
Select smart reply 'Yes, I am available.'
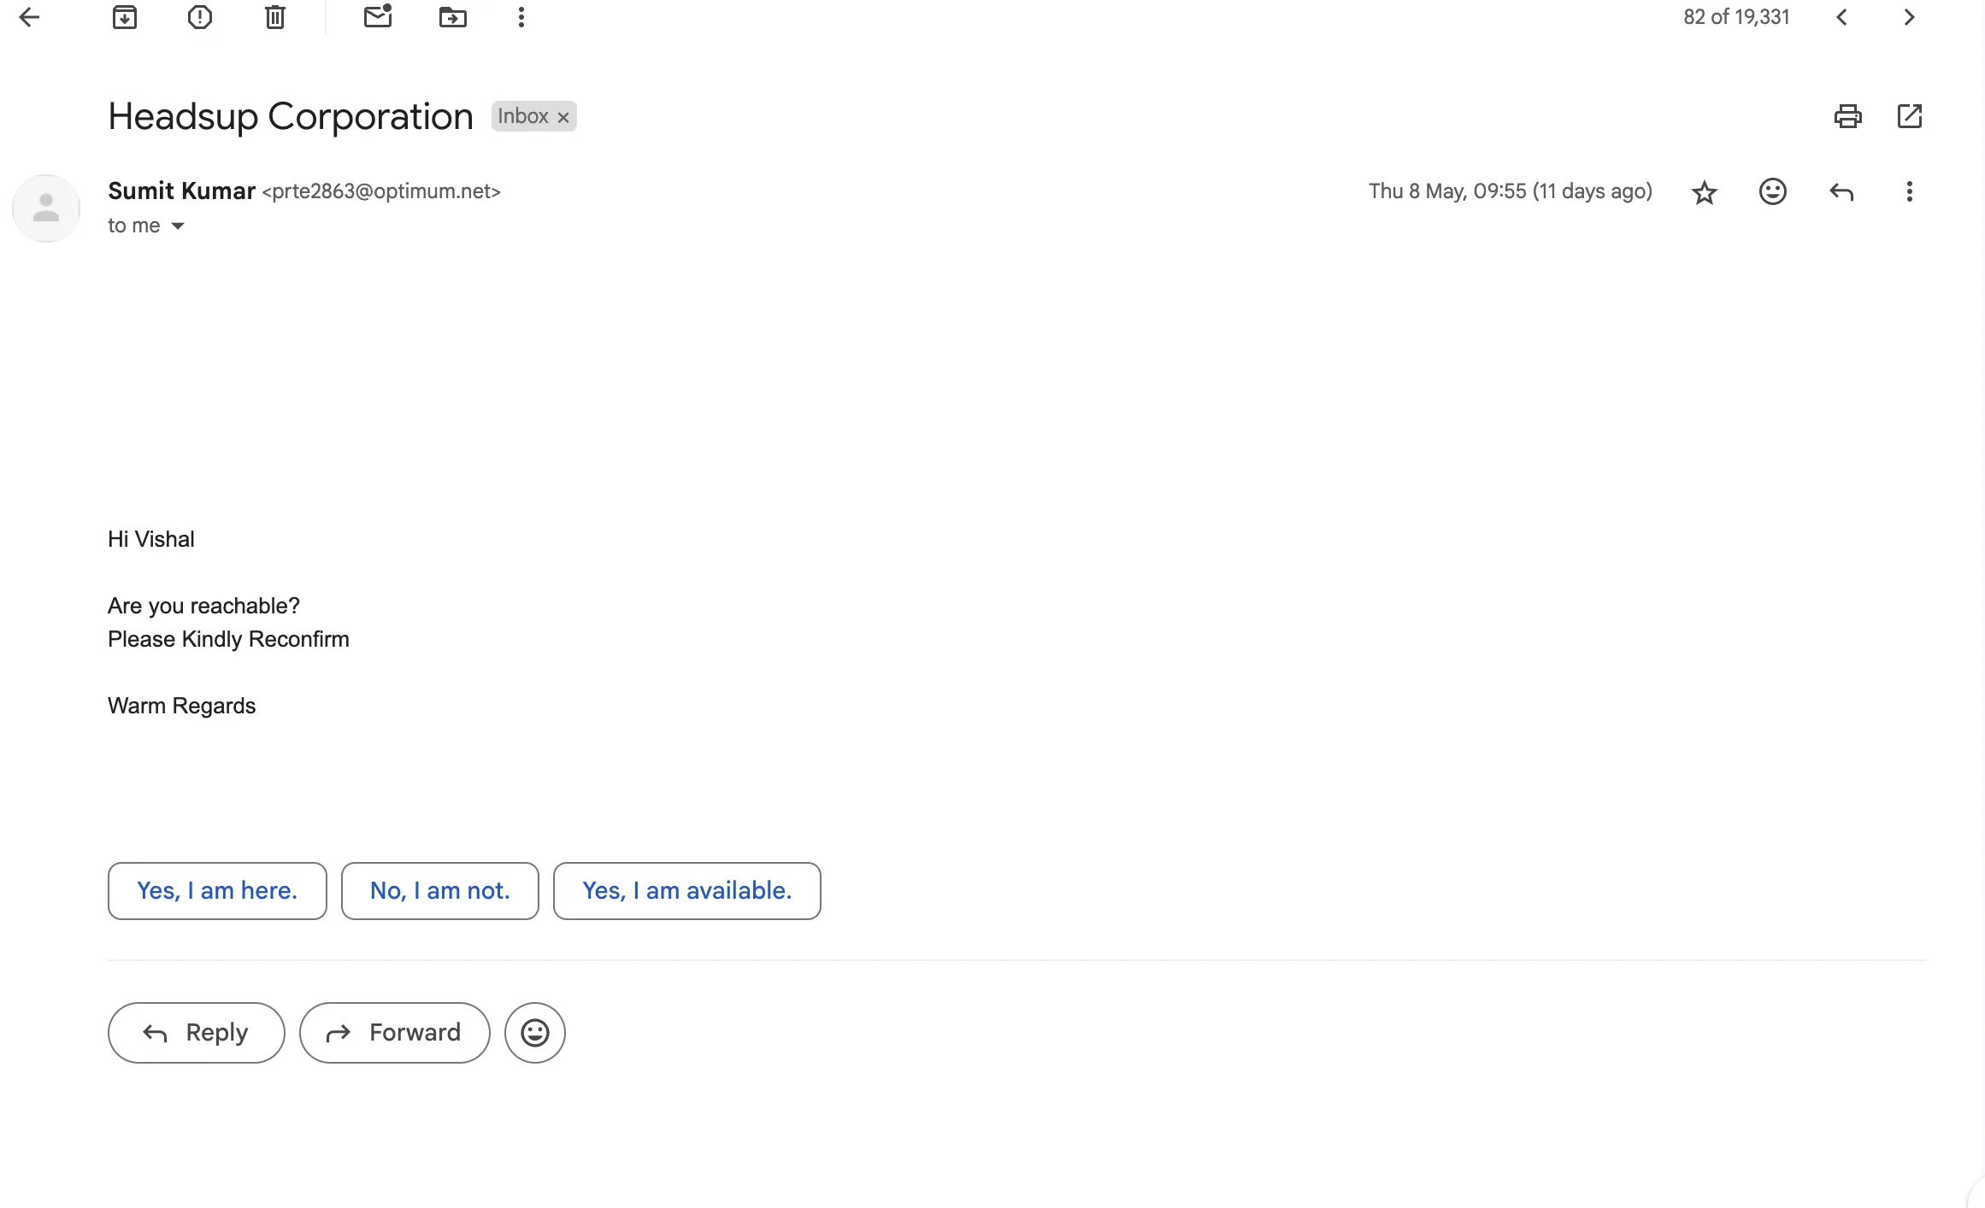(x=686, y=890)
